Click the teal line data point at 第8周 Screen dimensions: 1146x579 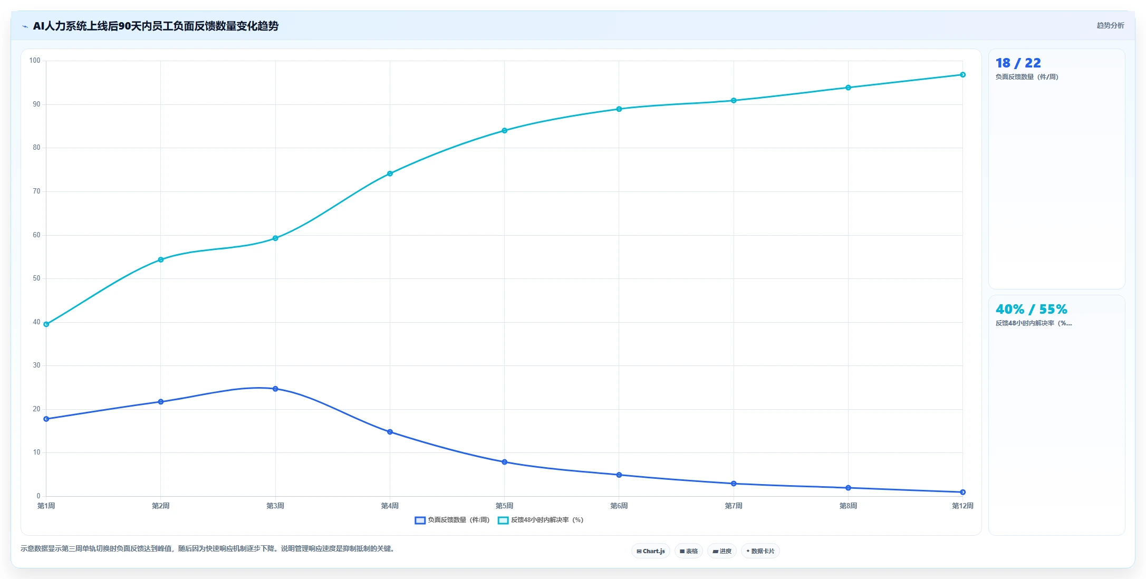pos(848,88)
